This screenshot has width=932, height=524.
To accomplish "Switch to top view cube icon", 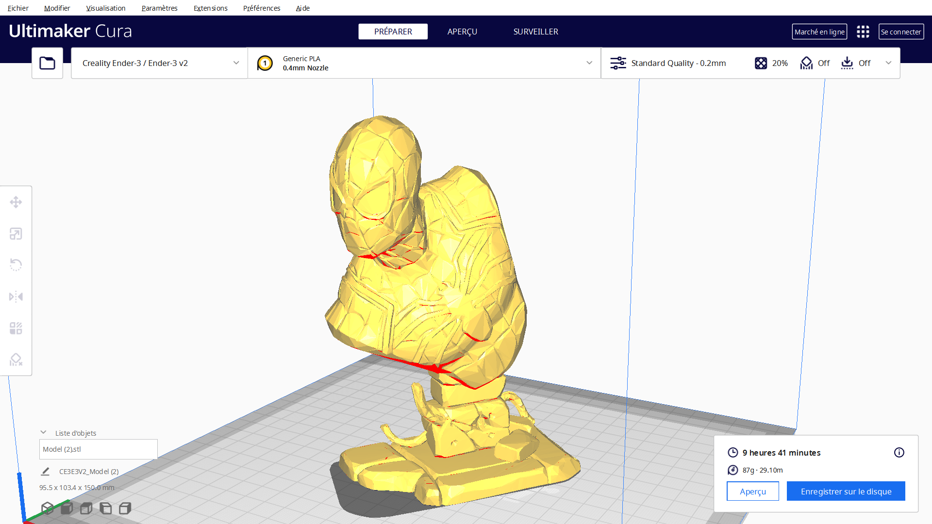I will (x=86, y=508).
